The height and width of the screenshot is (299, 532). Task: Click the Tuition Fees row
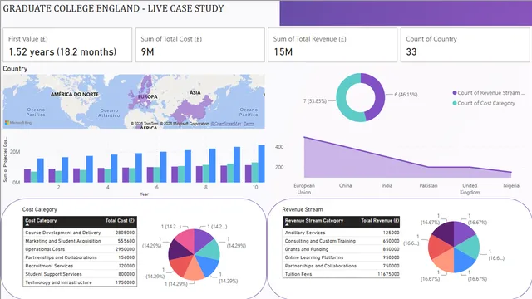coord(342,274)
